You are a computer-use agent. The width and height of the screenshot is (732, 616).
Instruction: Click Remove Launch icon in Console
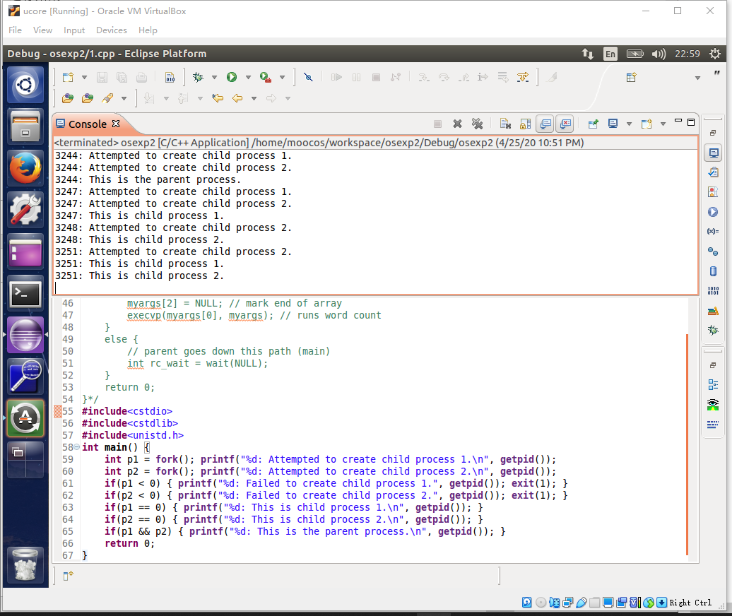click(x=458, y=124)
